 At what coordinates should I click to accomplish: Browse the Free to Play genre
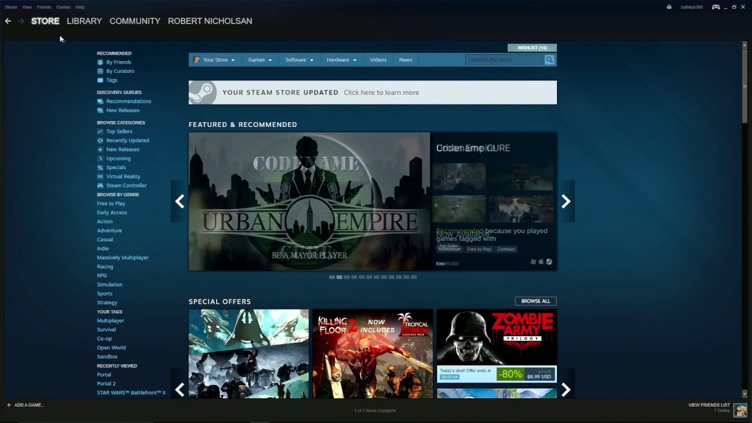[111, 204]
